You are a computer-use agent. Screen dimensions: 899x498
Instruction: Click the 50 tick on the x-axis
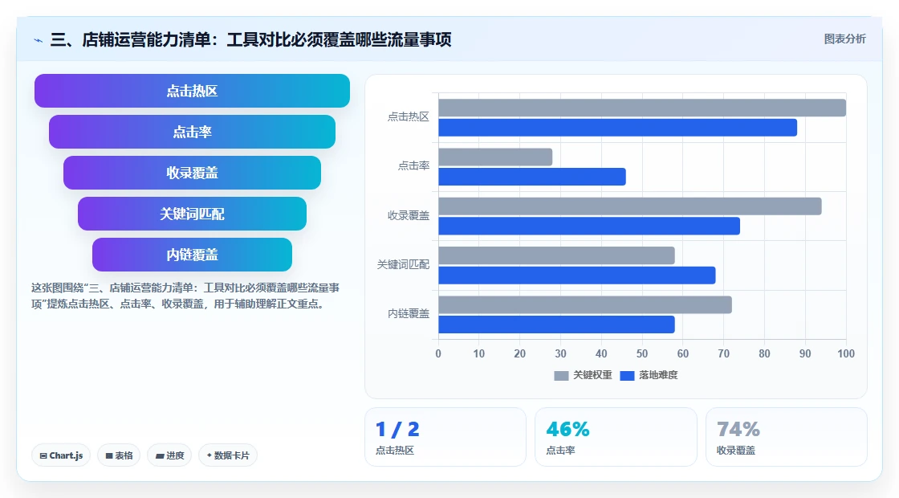point(642,354)
